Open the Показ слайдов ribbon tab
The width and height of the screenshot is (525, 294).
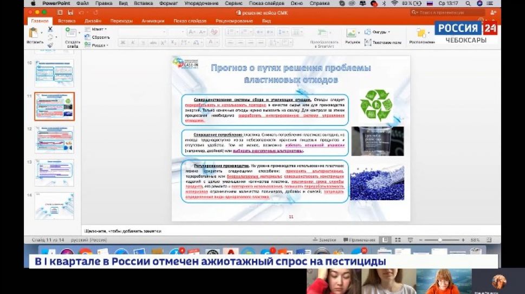190,21
